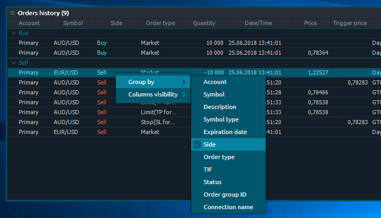Group orders by Symbol

[x=214, y=94]
